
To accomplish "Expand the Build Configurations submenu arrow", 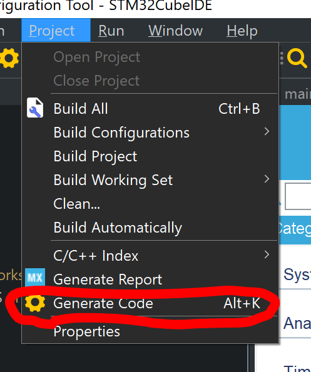I will click(x=267, y=131).
